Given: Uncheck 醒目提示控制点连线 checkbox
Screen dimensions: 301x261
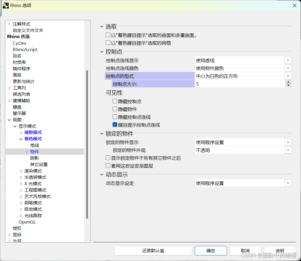Looking at the screenshot, I should pyautogui.click(x=115, y=125).
